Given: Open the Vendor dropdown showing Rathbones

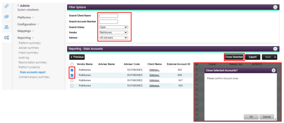Looking at the screenshot, I should pos(113,32).
